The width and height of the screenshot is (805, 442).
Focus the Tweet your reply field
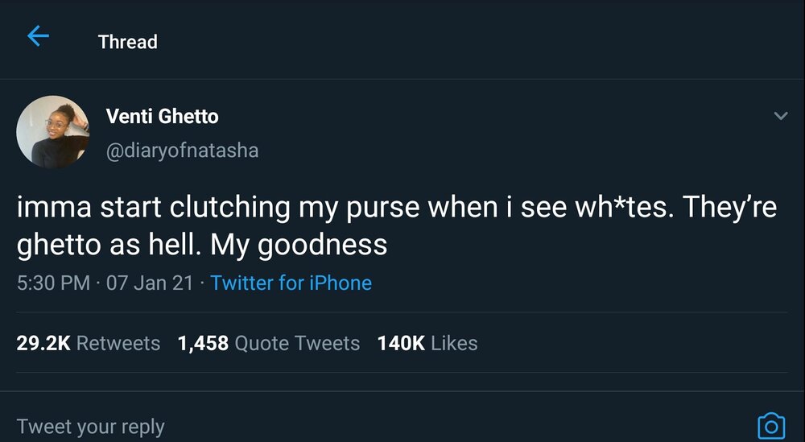(90, 426)
